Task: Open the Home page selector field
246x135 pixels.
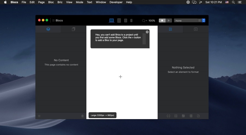Action: pyautogui.click(x=189, y=21)
